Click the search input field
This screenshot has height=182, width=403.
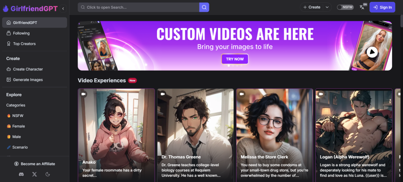139,7
